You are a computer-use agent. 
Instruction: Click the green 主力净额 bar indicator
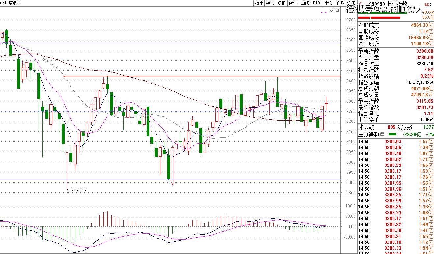(393, 134)
